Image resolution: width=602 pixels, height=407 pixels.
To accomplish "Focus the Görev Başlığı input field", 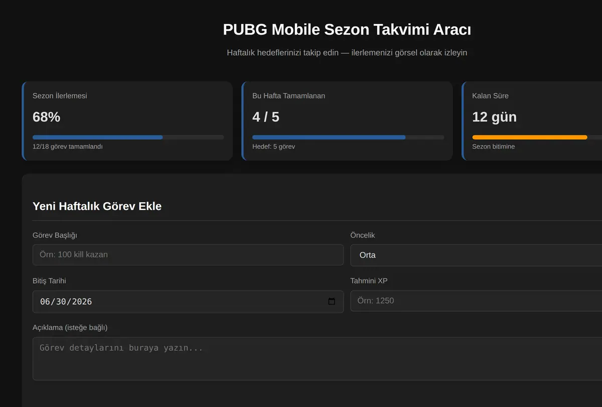I will (188, 254).
